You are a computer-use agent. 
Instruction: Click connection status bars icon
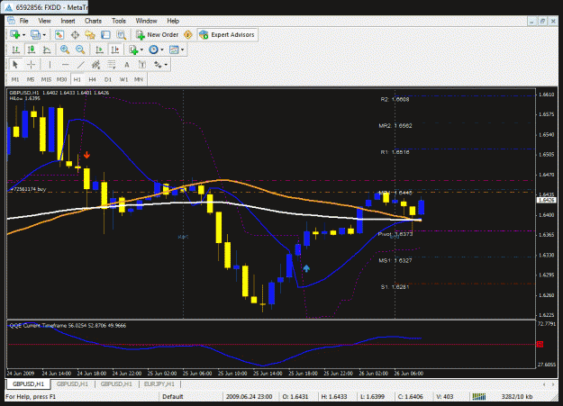point(479,397)
